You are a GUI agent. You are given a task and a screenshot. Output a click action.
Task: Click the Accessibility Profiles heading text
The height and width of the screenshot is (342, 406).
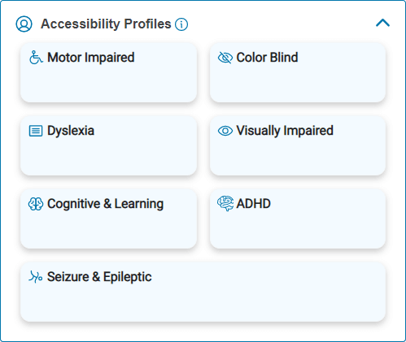[106, 24]
